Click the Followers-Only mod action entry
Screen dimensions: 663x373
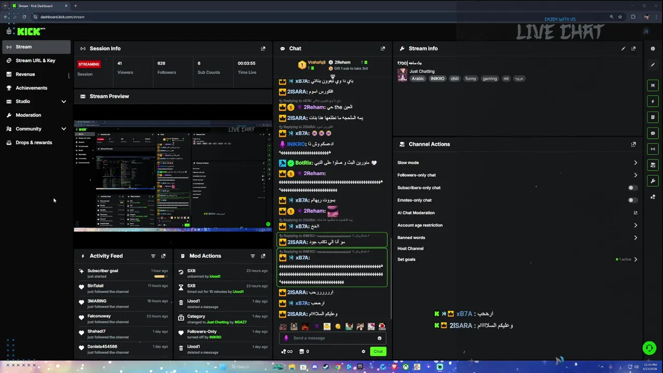pos(223,334)
